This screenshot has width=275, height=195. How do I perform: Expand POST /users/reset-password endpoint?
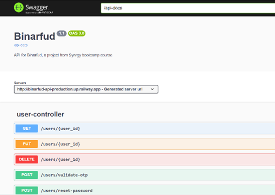click(x=144, y=190)
